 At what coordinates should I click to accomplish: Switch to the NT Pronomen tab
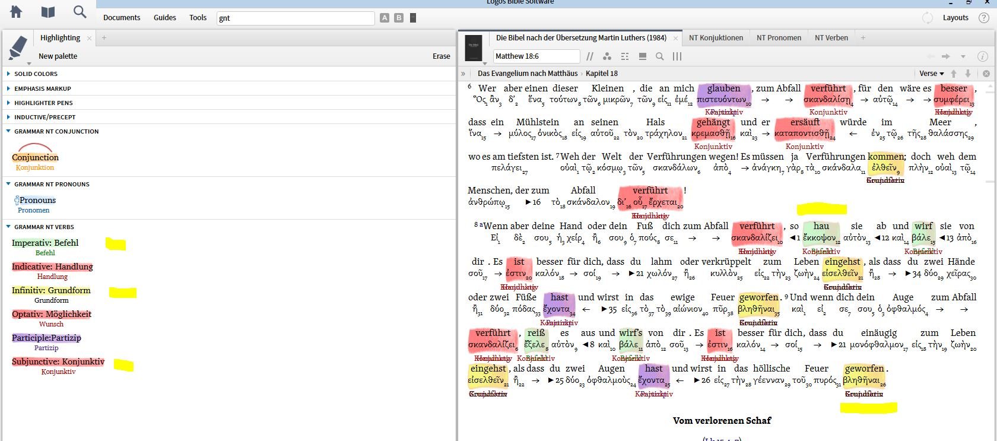(779, 38)
